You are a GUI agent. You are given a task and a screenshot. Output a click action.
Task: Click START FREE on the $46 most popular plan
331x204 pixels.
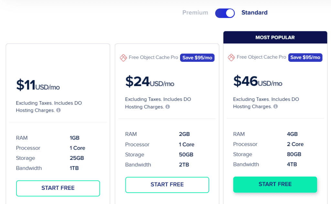[275, 184]
